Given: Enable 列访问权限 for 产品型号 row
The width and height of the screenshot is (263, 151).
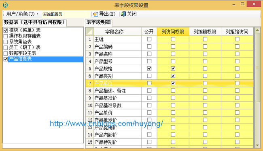Looking at the screenshot, I should coord(173,61).
